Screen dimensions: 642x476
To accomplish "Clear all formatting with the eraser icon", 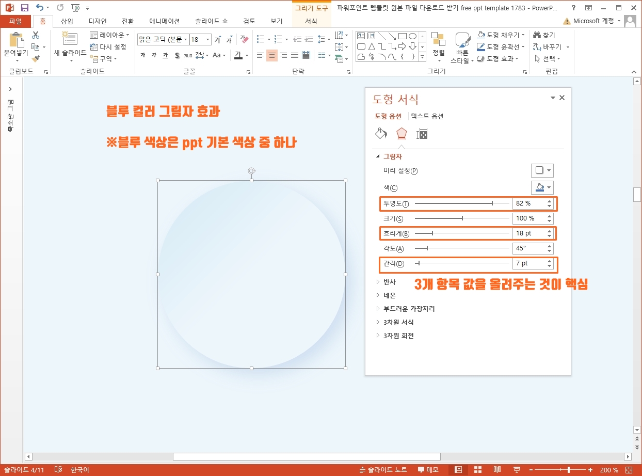I will tap(244, 40).
